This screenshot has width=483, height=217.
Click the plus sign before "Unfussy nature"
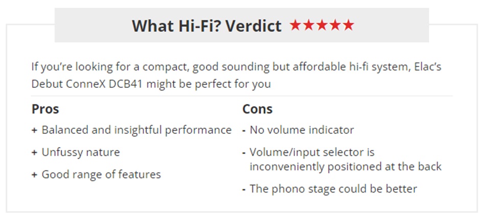pyautogui.click(x=34, y=152)
